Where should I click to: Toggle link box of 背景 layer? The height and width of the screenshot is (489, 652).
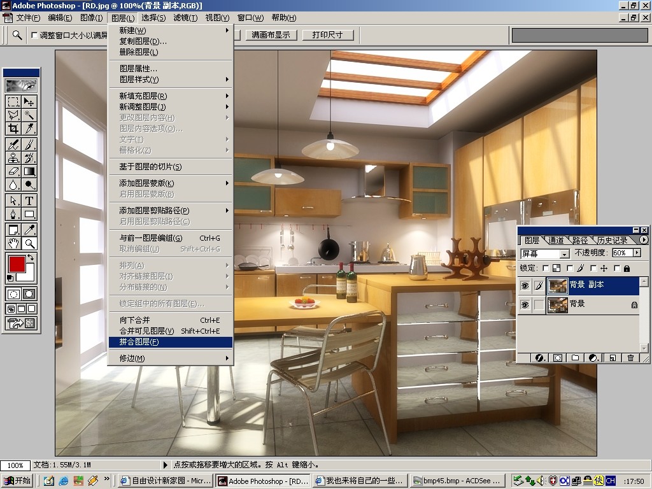pos(539,305)
